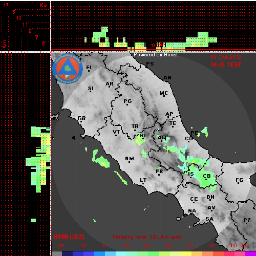256x256 pixels.
Task: Click the horizontal 'Km' label at top
Action: point(44,5)
